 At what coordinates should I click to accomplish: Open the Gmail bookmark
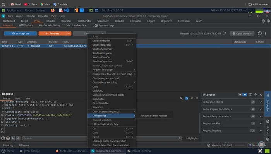coord(16,4)
